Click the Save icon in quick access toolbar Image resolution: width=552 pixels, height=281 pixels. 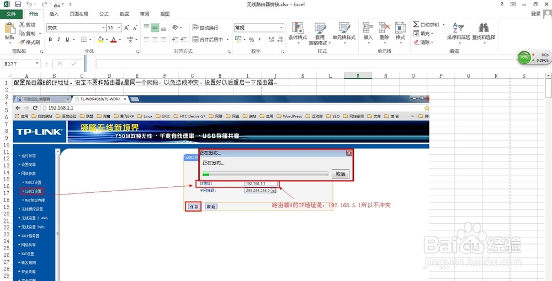(x=18, y=4)
